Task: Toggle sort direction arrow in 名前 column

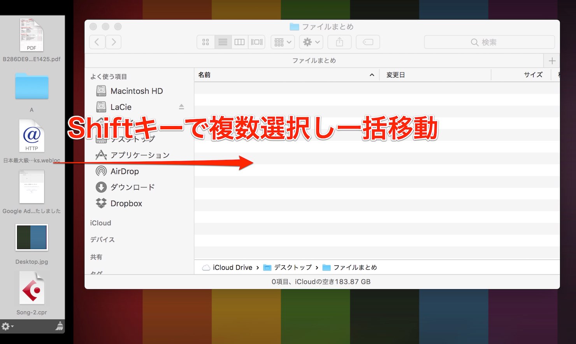Action: (372, 75)
